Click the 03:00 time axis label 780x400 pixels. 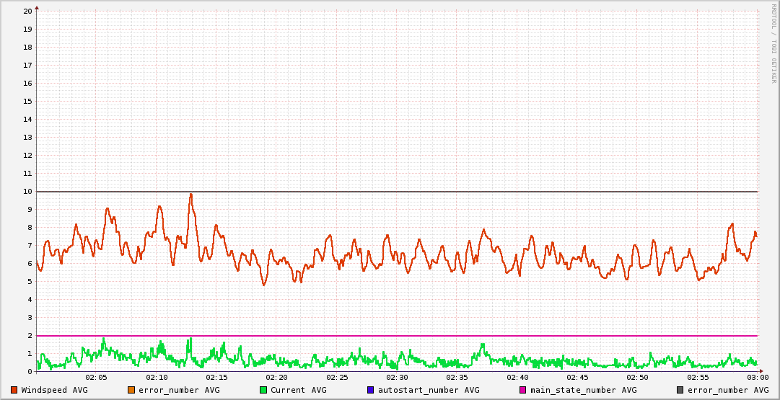point(757,378)
